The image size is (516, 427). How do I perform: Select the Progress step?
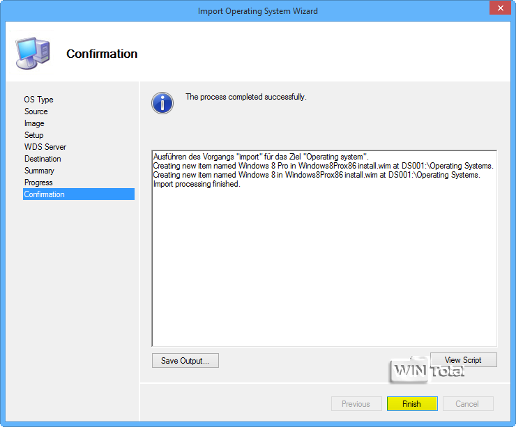point(38,183)
